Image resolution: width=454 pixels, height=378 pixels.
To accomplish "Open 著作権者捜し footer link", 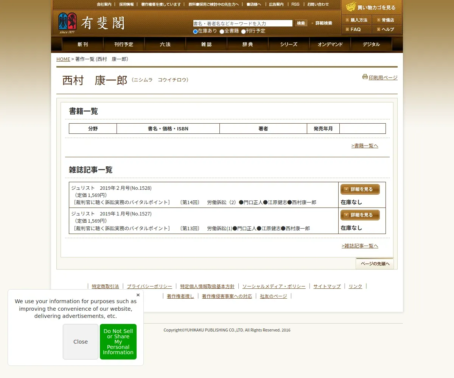I will [180, 296].
